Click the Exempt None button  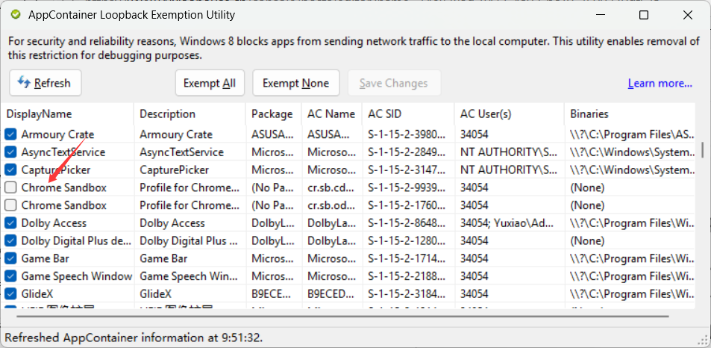pyautogui.click(x=295, y=83)
